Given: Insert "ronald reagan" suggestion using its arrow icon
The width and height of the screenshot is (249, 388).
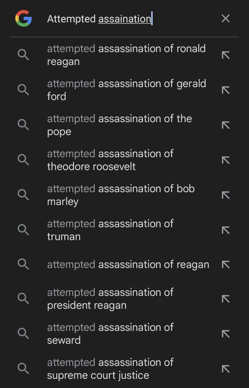Looking at the screenshot, I should 225,55.
